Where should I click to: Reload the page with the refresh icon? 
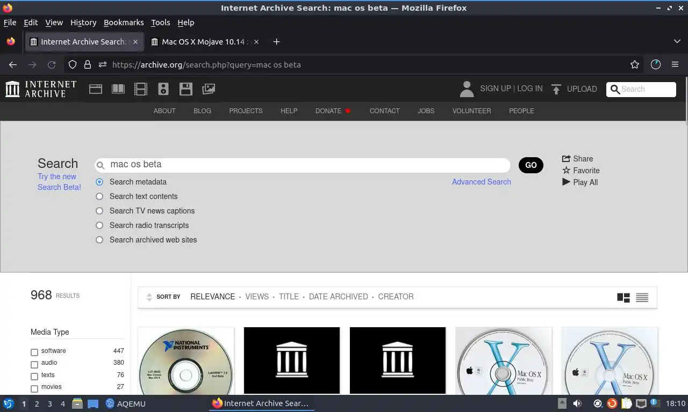click(52, 64)
